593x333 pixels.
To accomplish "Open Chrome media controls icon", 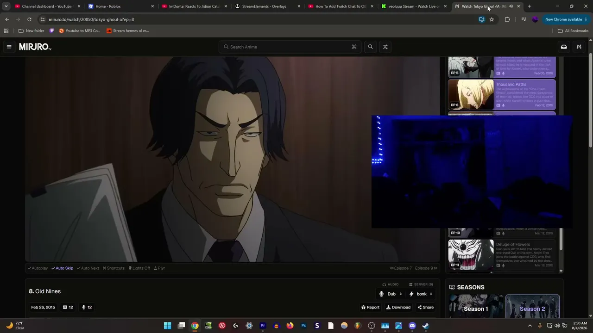I will (x=524, y=19).
